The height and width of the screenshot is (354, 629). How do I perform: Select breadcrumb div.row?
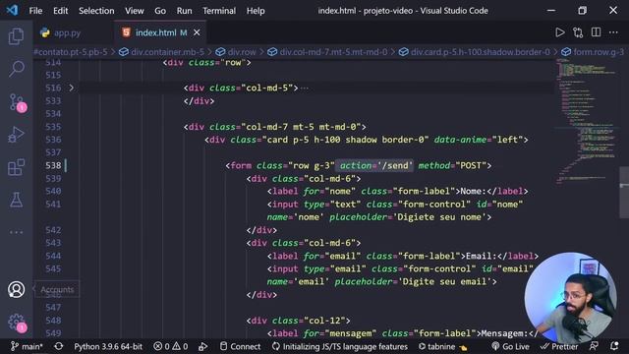click(236, 52)
